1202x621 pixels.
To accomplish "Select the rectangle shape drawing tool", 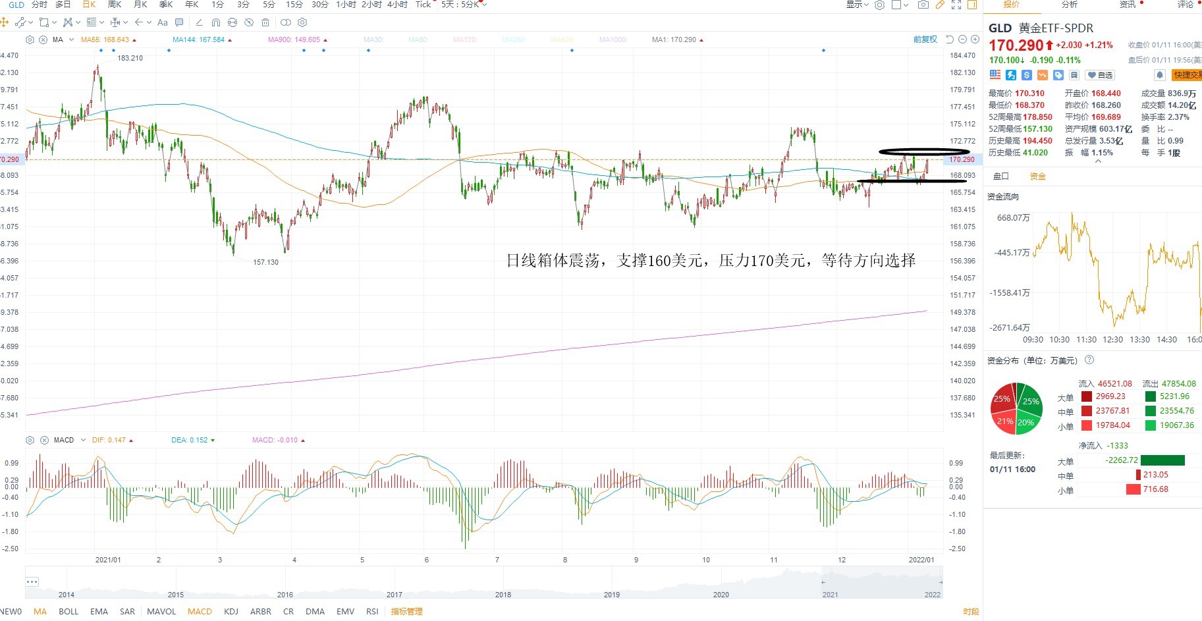I will (44, 22).
